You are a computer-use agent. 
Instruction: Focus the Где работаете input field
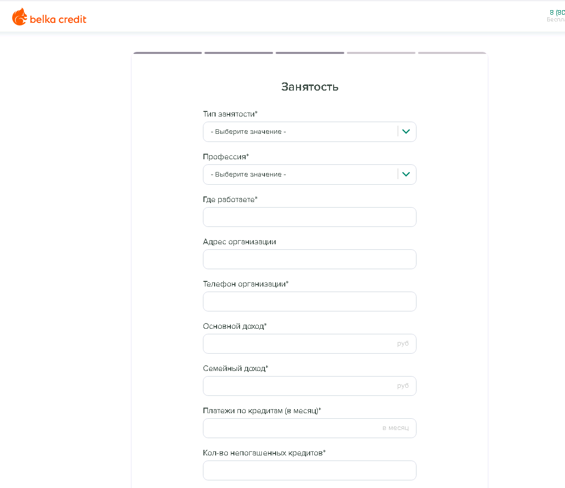tap(309, 217)
